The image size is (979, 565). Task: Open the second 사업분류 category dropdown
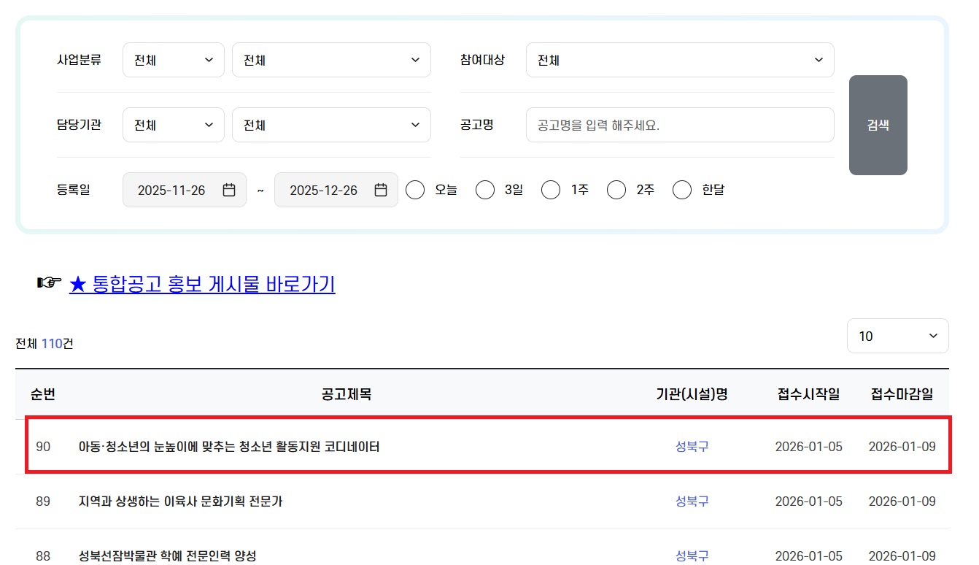[x=331, y=60]
